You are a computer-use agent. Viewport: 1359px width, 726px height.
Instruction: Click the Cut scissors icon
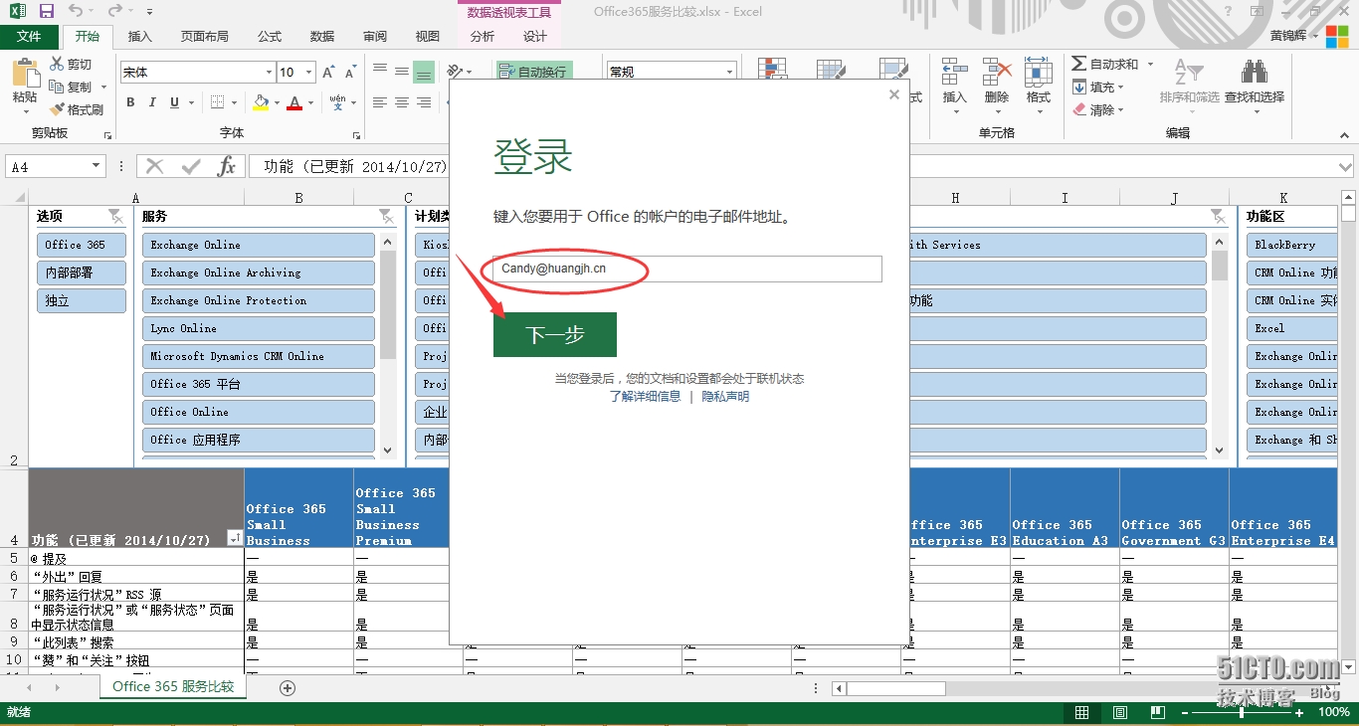(x=57, y=65)
